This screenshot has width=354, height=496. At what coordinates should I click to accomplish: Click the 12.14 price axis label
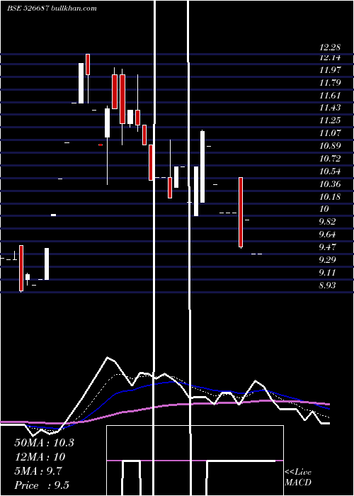point(330,57)
